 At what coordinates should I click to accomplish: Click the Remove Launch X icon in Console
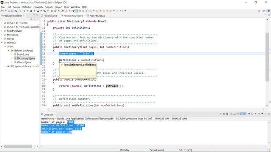click(224, 114)
